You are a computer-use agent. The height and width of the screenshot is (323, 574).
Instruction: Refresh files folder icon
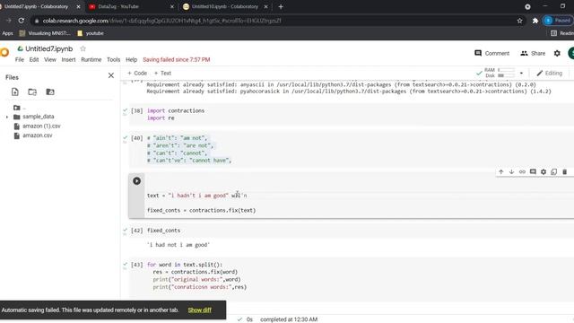pos(32,92)
